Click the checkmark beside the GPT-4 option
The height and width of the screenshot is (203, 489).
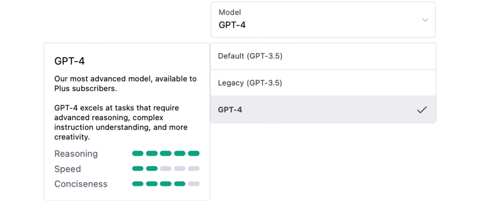[422, 110]
